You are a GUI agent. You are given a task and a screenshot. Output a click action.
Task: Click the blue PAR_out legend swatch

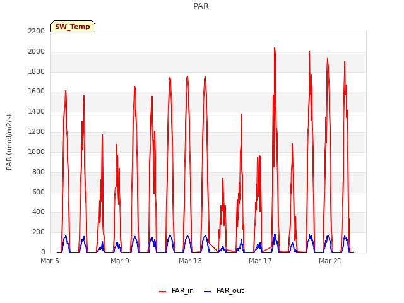click(208, 292)
